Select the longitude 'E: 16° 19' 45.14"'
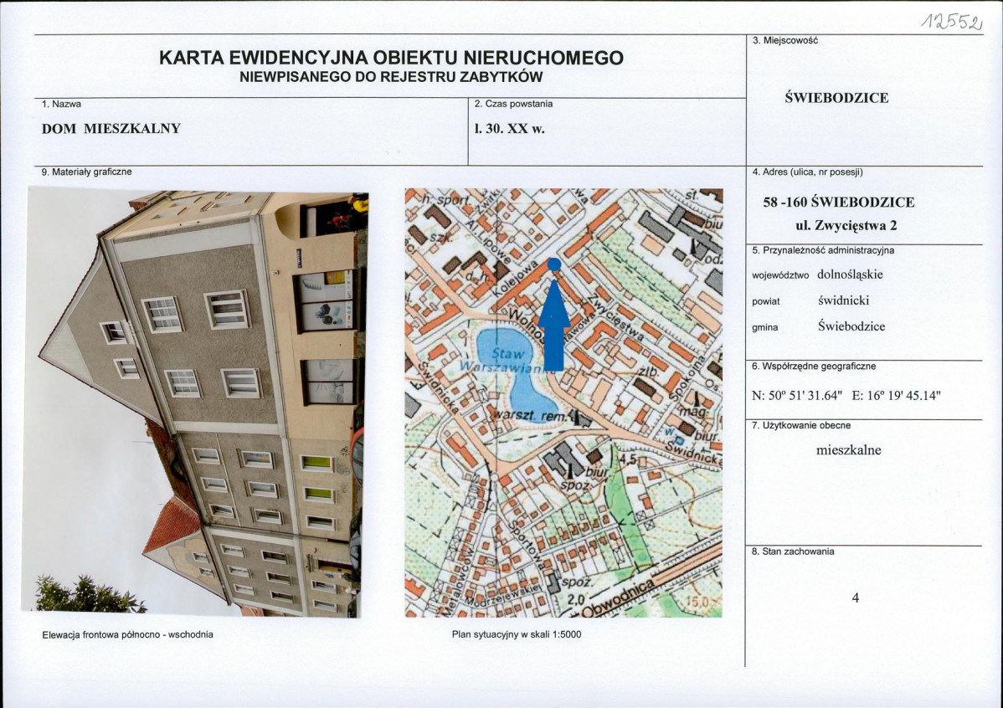This screenshot has height=708, width=1003. [x=896, y=395]
